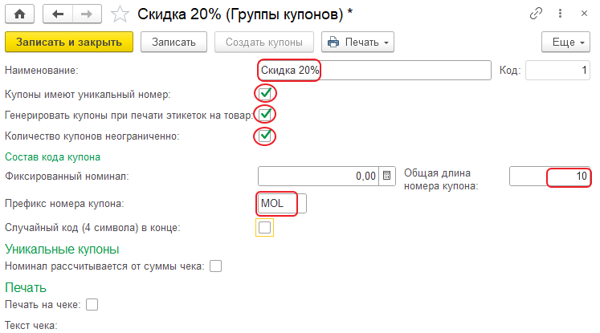The height and width of the screenshot is (333, 600).
Task: Add this form to favorites star
Action: point(120,14)
